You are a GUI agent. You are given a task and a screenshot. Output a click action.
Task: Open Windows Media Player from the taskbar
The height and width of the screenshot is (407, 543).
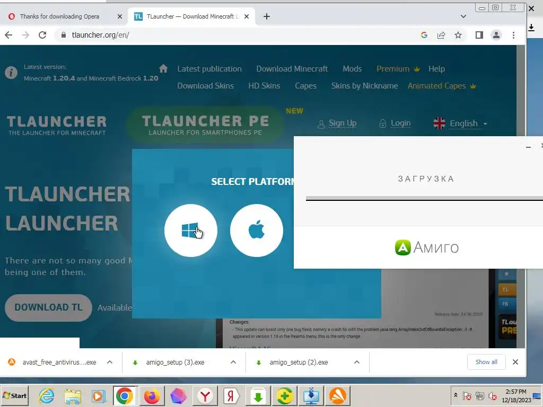(x=99, y=396)
